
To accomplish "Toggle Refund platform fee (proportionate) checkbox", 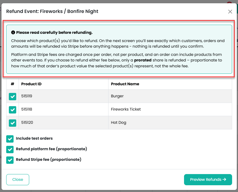I will 10,149.
